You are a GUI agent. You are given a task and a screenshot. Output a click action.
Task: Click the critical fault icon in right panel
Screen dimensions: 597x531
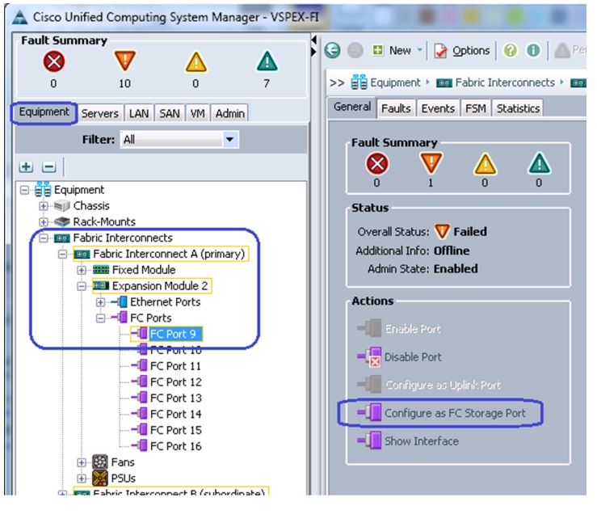coord(377,164)
